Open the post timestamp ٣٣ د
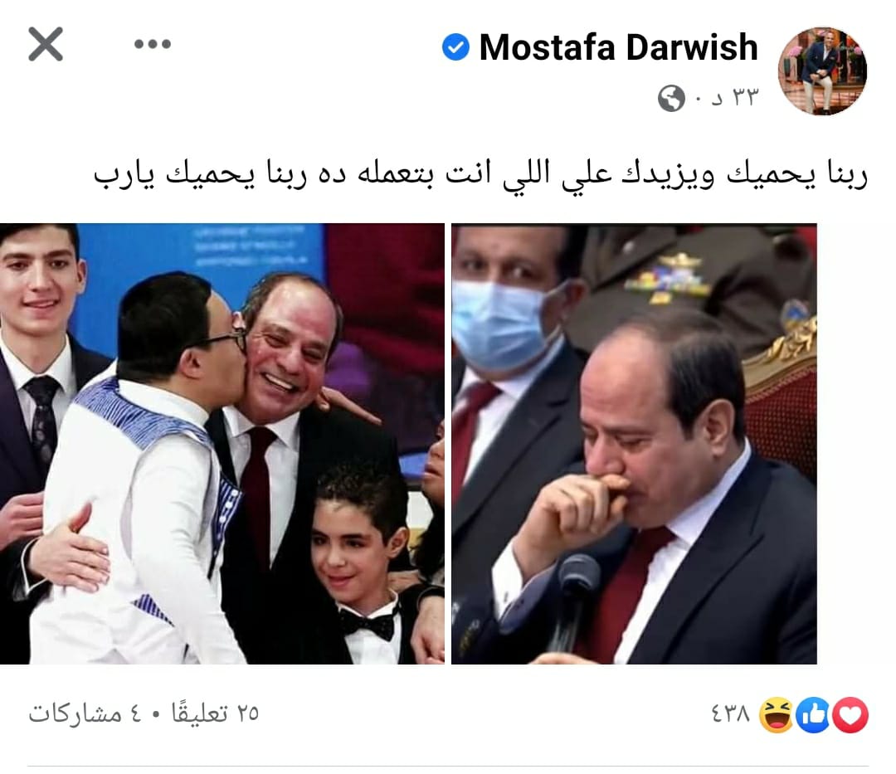Viewport: 896px width, 774px height. (735, 98)
